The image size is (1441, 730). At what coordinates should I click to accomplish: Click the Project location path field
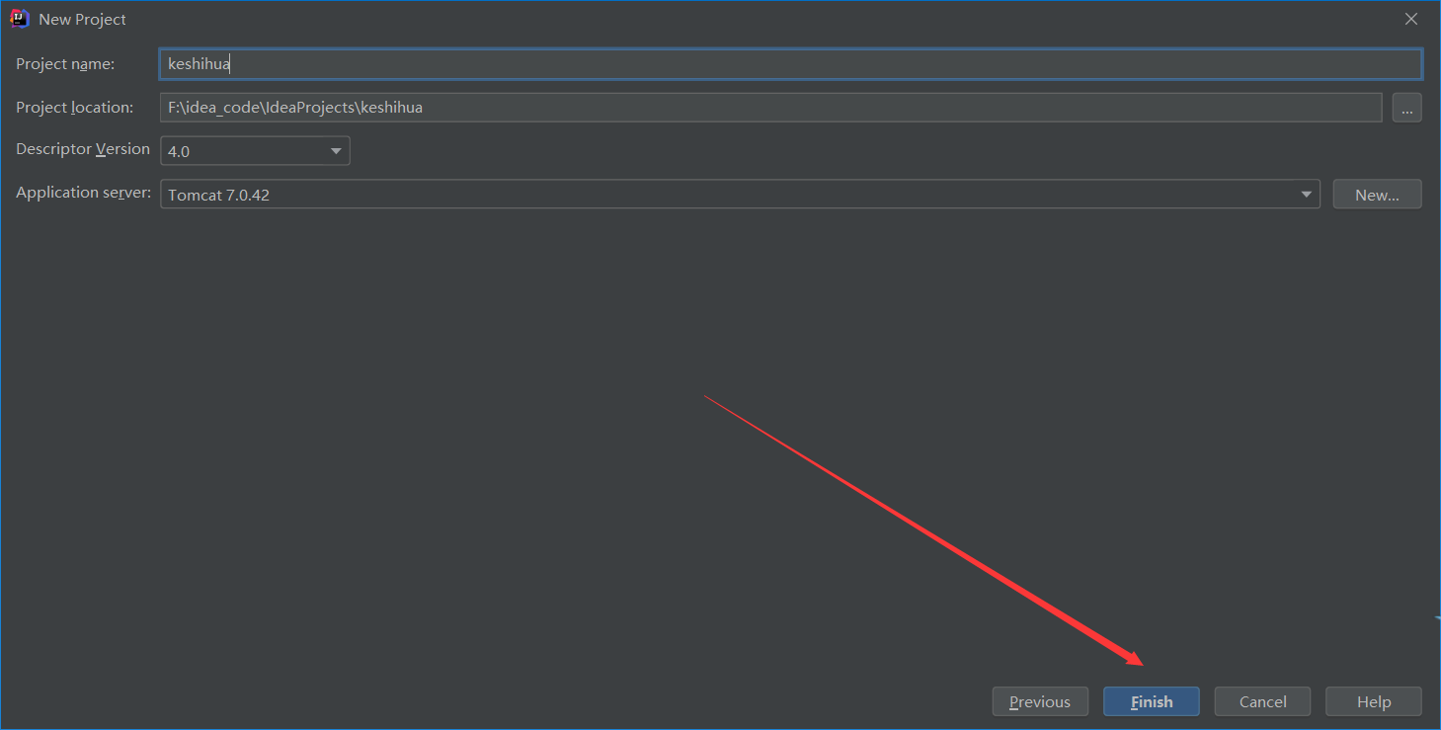point(691,107)
